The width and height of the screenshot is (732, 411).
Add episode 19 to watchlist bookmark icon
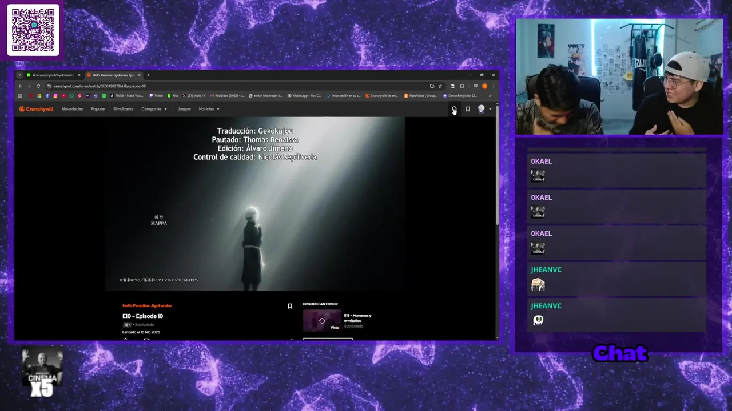pos(290,307)
